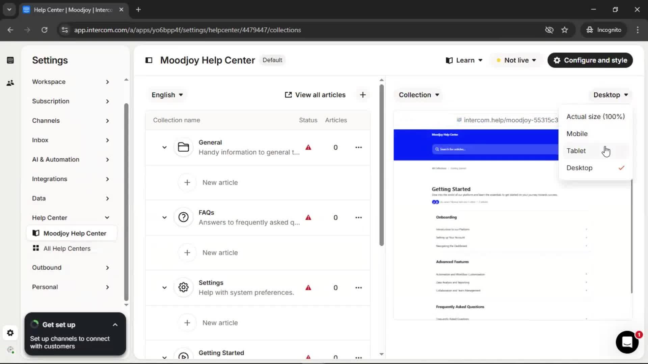The height and width of the screenshot is (364, 648).
Task: Open a new browser tab
Action: pyautogui.click(x=138, y=10)
